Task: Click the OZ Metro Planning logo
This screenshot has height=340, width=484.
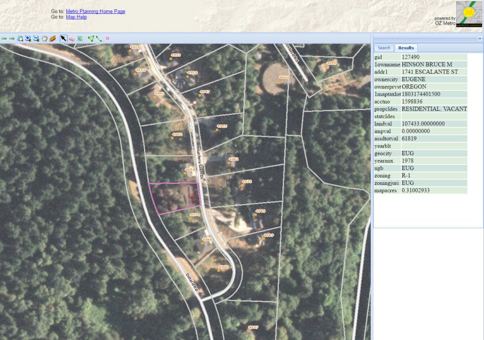Action: 469,14
